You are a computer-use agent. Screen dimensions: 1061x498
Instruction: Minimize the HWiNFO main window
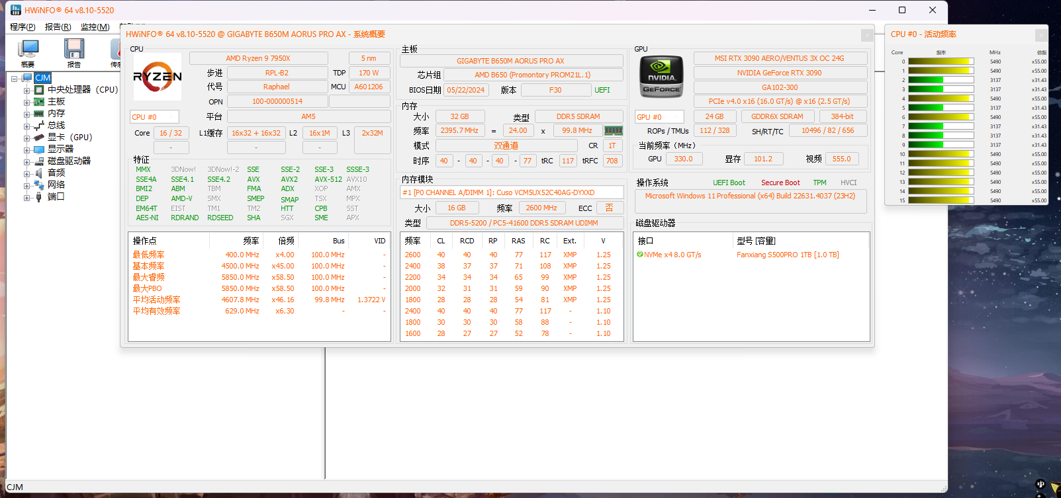pos(872,10)
